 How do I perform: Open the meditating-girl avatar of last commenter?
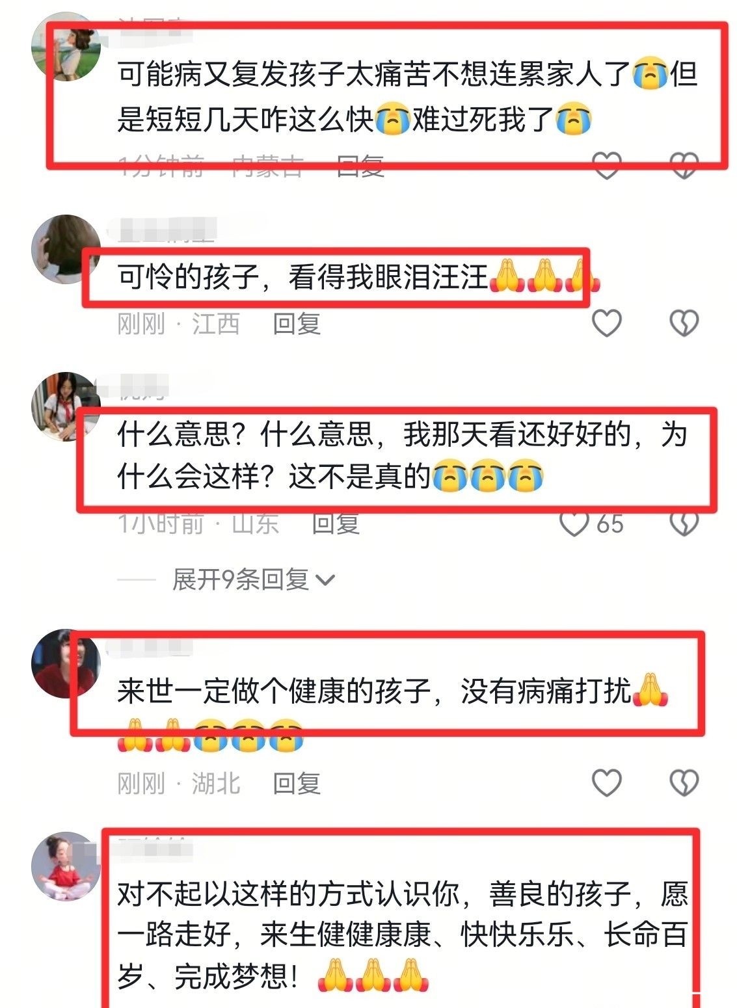tap(66, 866)
